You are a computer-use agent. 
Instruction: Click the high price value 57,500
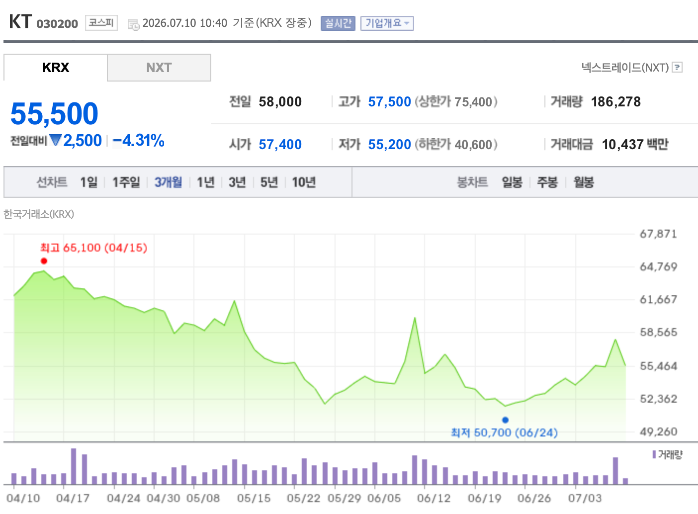[390, 102]
